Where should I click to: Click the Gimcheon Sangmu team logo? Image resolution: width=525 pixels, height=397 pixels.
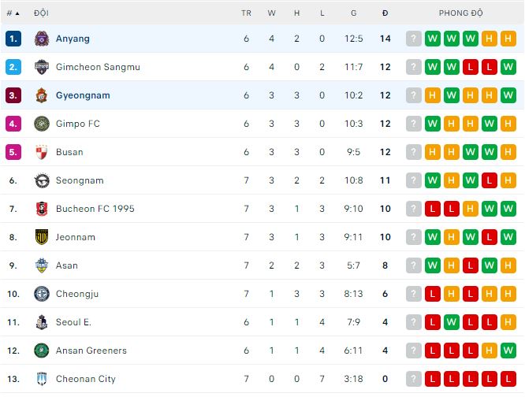coord(42,67)
